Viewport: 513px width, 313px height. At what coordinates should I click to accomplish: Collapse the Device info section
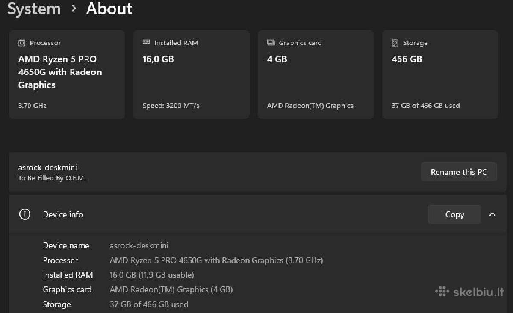492,215
